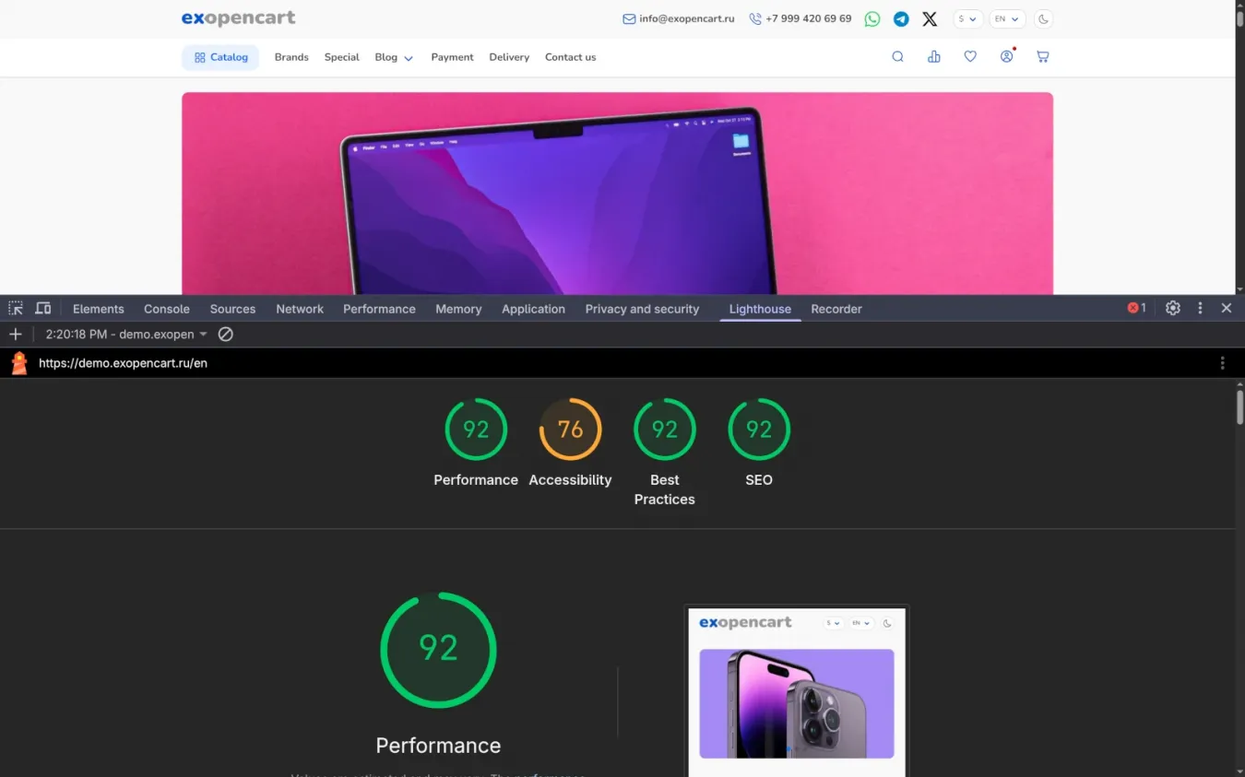Screen dimensions: 1245x777
Task: Activate inspect element picker tool
Action: 16,309
